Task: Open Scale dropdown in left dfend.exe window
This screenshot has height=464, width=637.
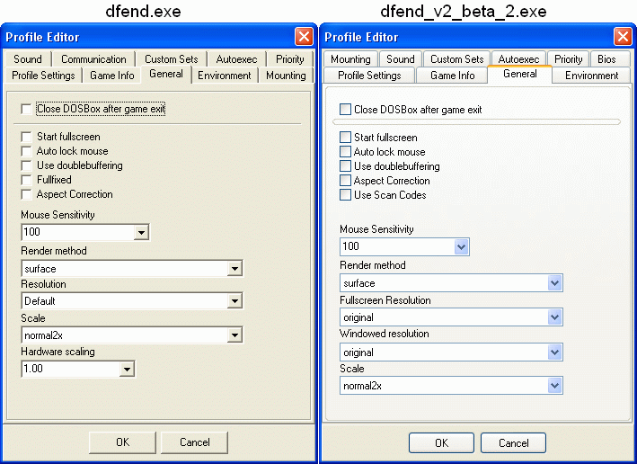Action: click(234, 335)
